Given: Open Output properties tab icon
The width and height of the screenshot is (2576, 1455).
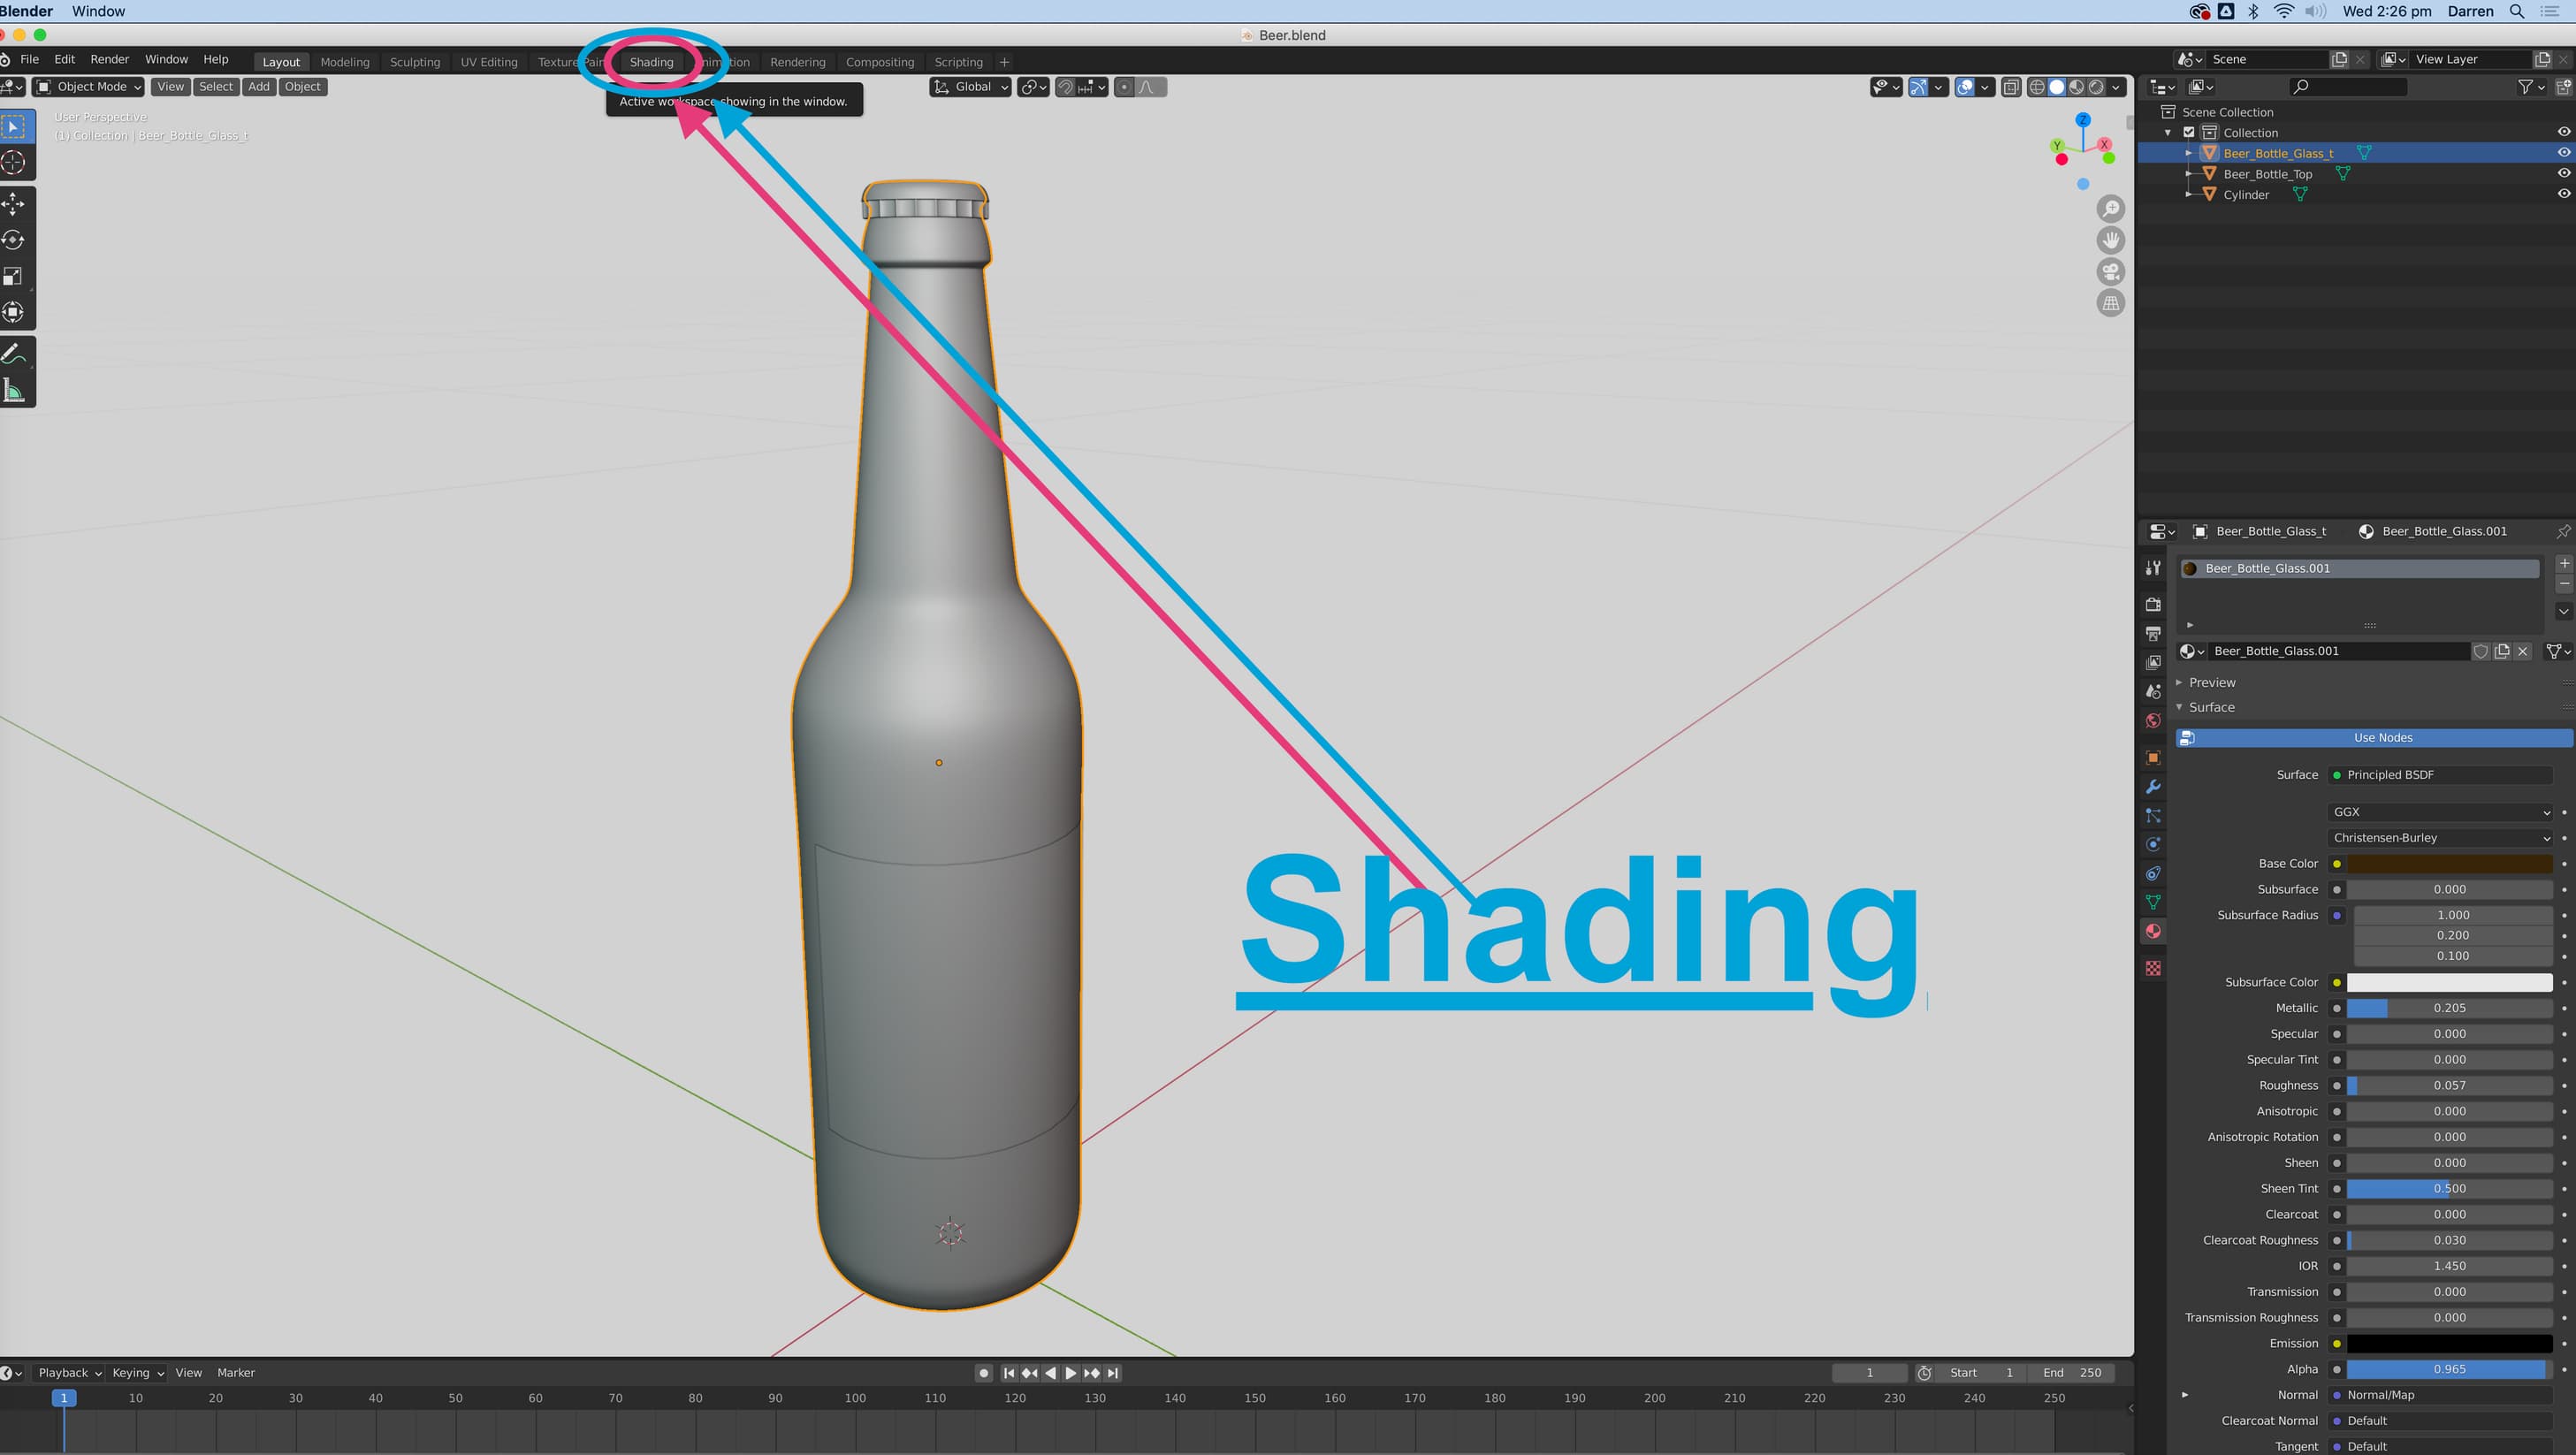Looking at the screenshot, I should 2153,633.
